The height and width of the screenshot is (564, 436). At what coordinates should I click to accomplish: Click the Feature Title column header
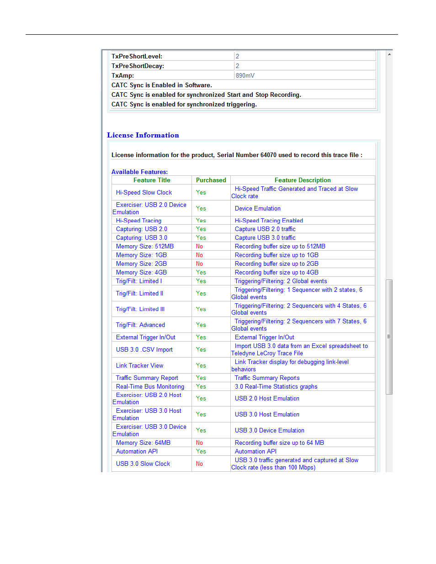152,180
